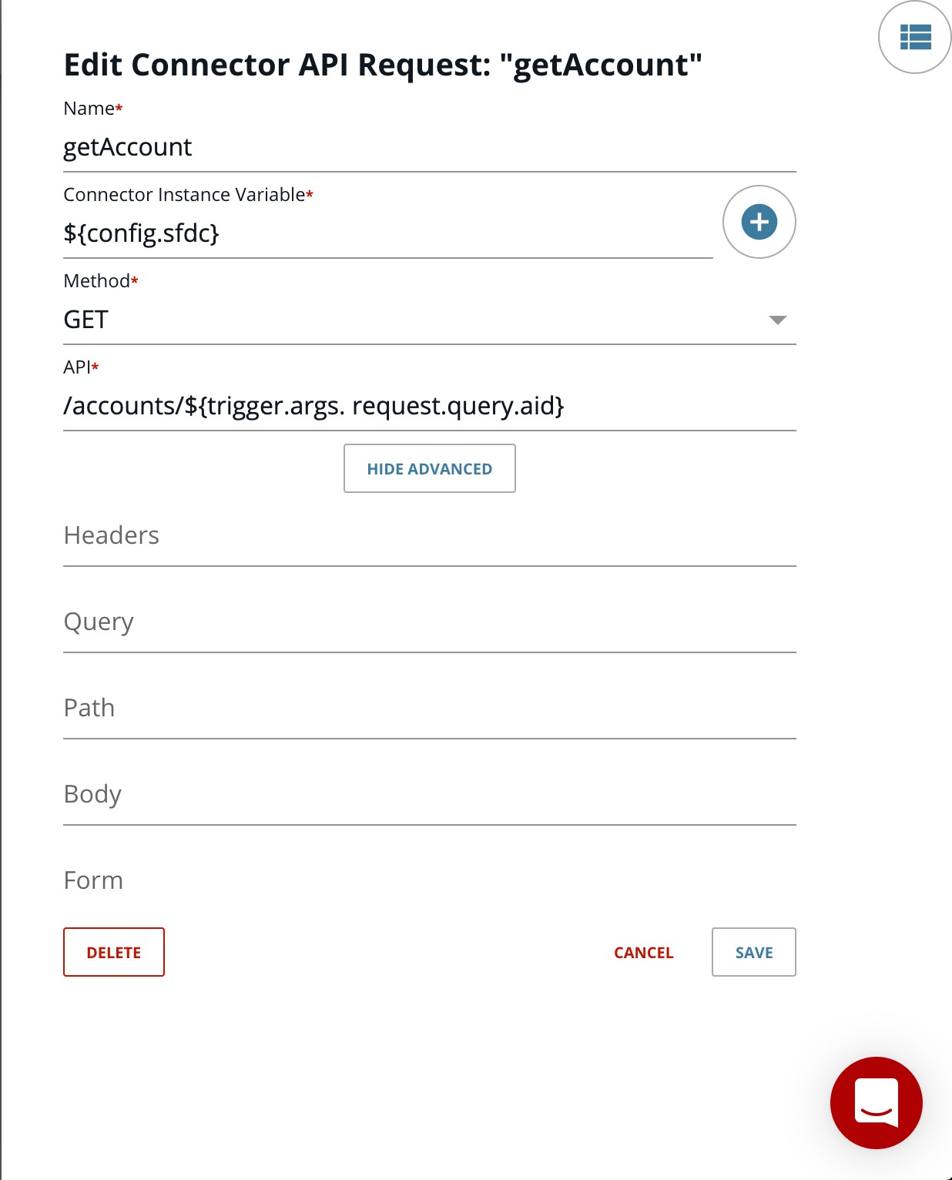Click into the Path field

pos(429,708)
